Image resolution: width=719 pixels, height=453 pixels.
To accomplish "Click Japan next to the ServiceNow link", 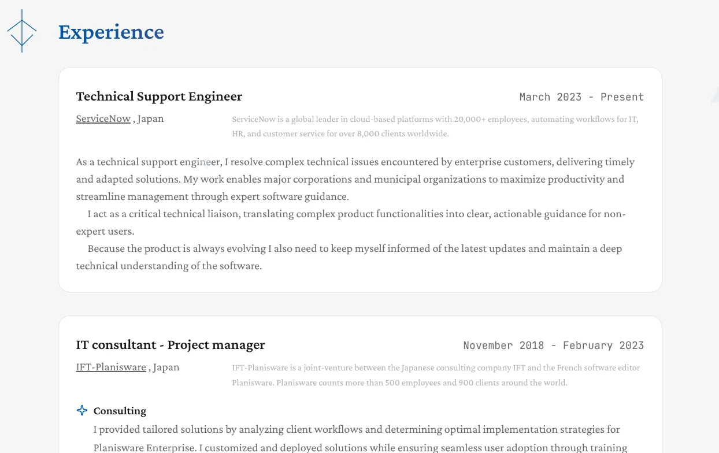I will [x=150, y=119].
